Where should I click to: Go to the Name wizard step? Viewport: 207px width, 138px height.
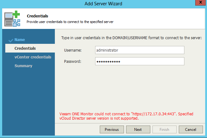20,39
